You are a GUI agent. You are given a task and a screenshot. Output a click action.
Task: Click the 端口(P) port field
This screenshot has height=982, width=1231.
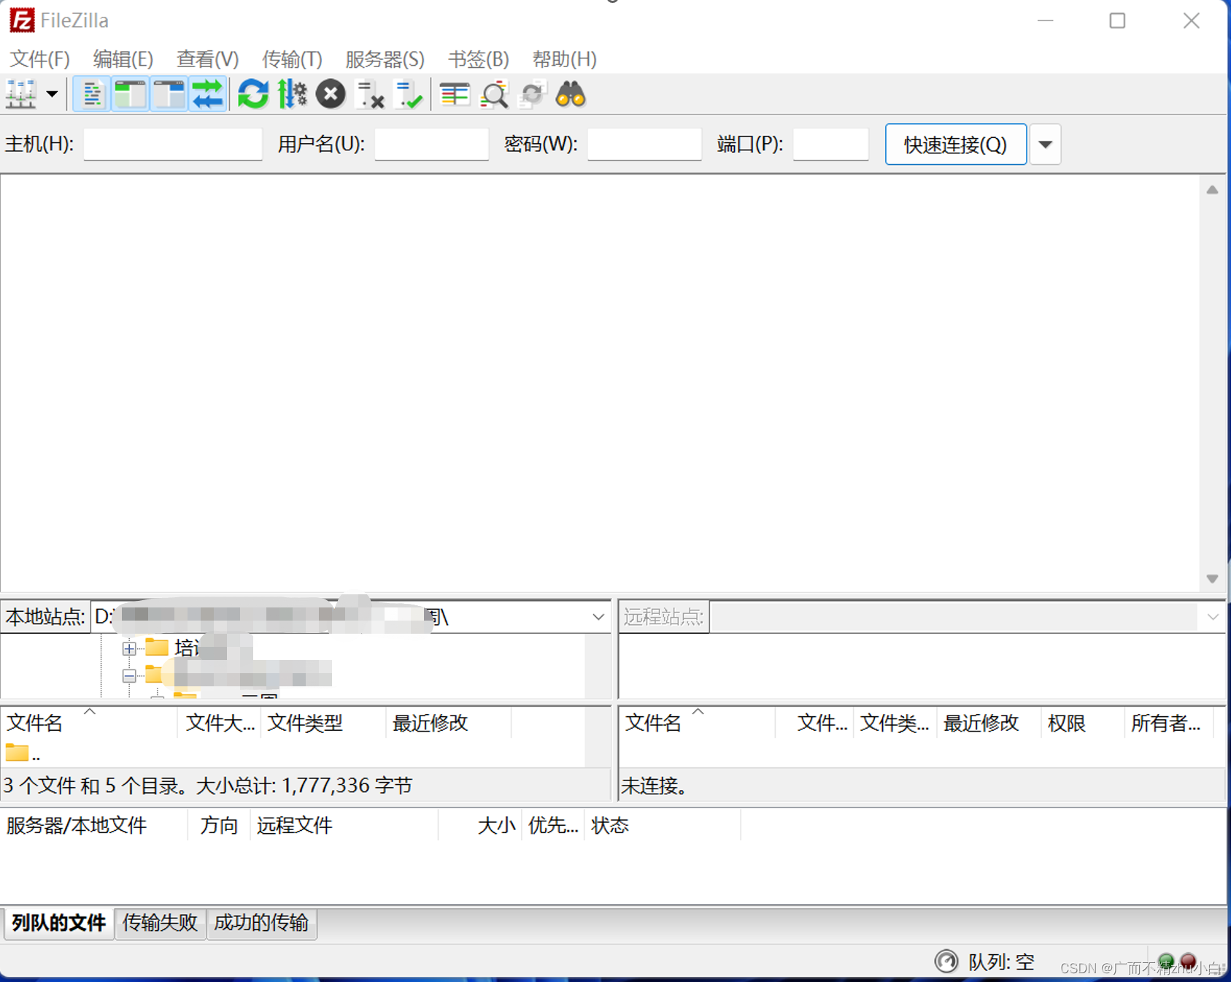[830, 144]
